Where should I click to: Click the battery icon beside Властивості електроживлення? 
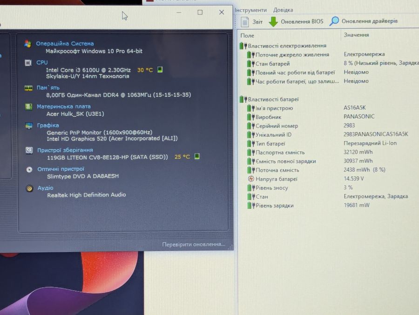[x=243, y=46]
